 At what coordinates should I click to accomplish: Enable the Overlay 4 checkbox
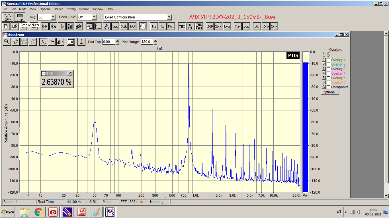pos(328,74)
